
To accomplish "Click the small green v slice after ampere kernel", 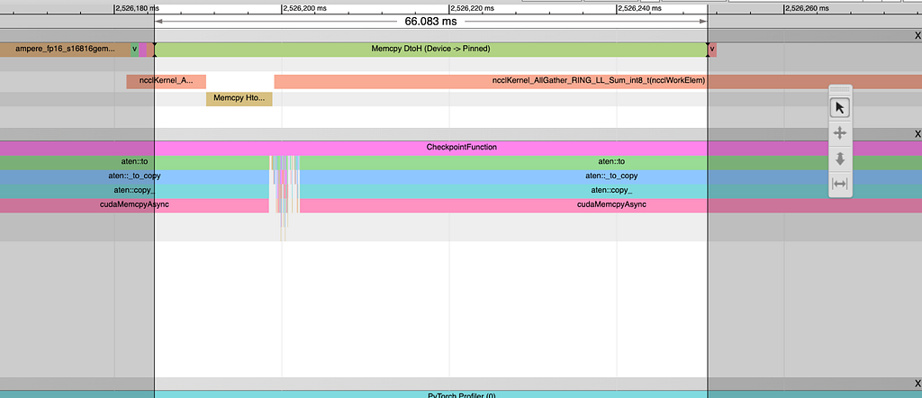I will (x=135, y=50).
